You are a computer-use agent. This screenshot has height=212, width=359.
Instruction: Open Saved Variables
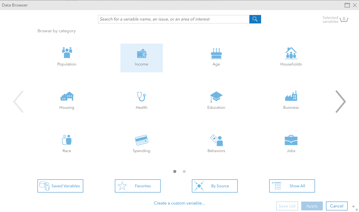point(60,186)
